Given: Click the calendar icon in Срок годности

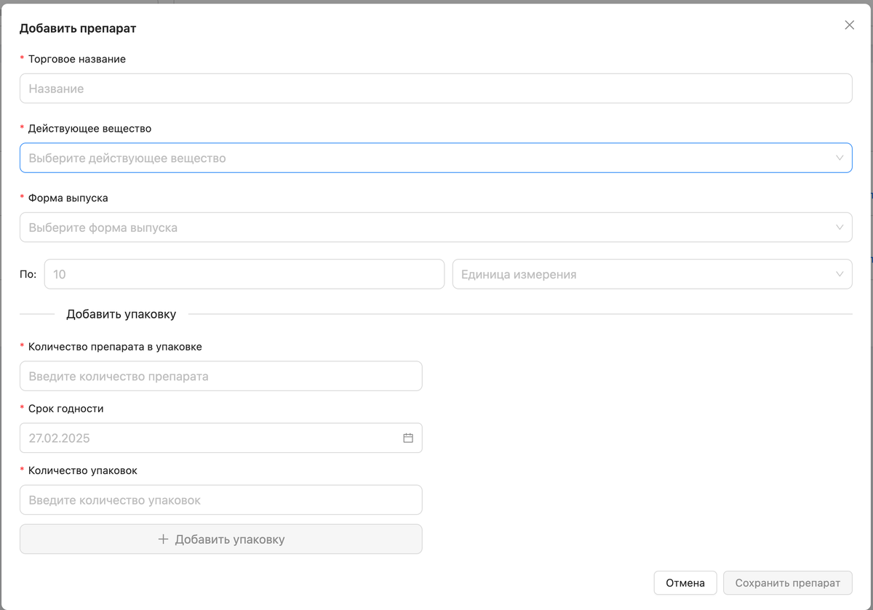Looking at the screenshot, I should tap(408, 438).
